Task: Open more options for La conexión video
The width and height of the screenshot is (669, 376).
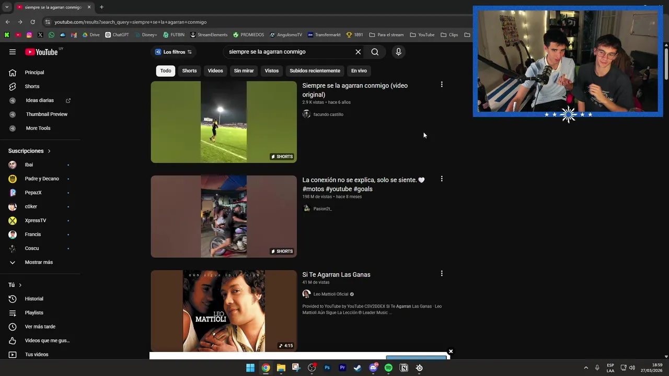Action: pyautogui.click(x=442, y=179)
